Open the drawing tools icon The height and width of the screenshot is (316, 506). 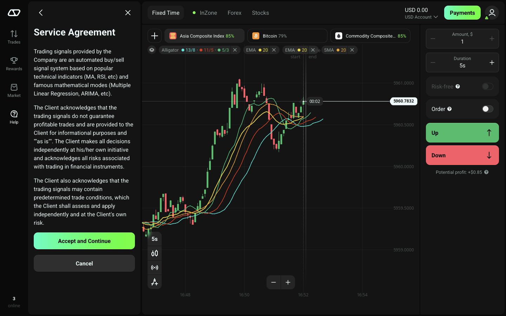[155, 282]
